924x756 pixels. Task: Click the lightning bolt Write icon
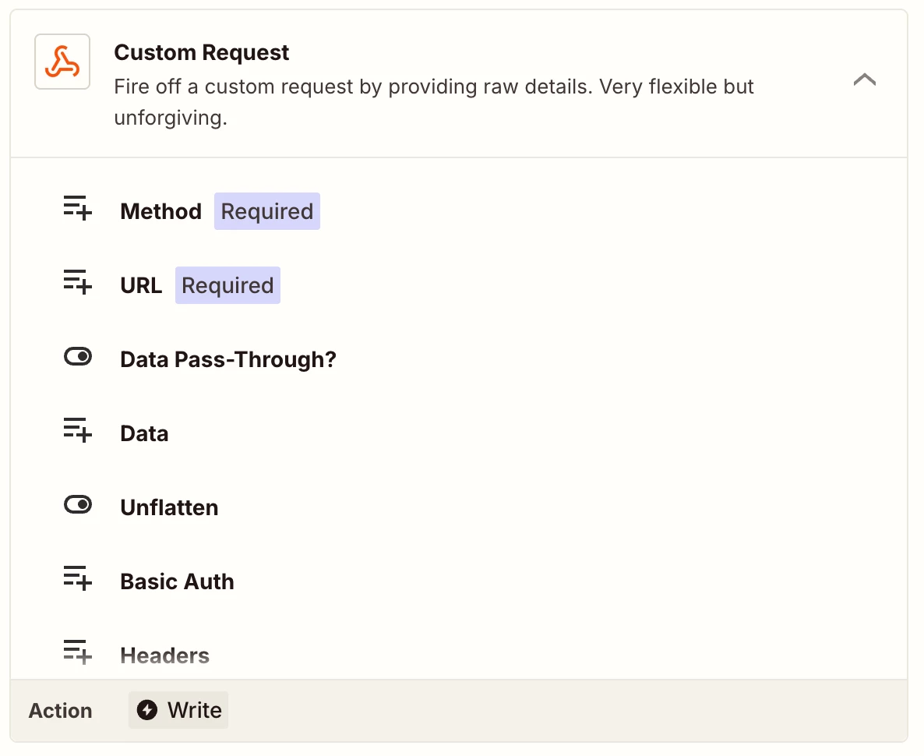point(147,710)
